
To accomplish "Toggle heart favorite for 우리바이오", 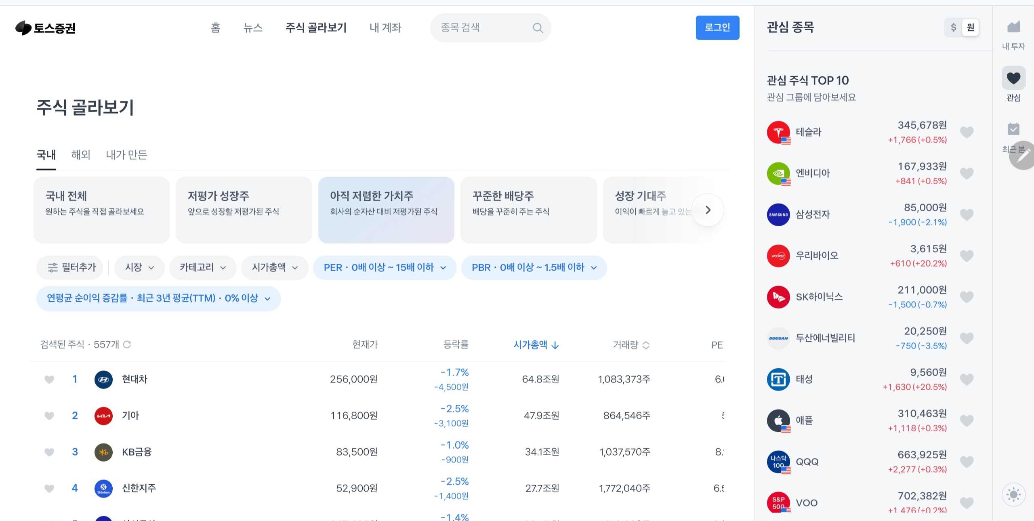I will [967, 256].
